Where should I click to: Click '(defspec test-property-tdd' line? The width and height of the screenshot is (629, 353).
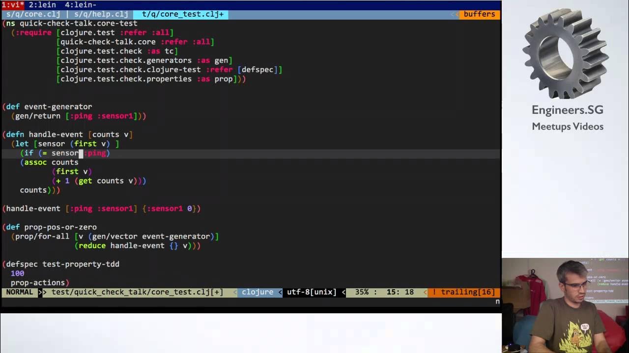[60, 264]
